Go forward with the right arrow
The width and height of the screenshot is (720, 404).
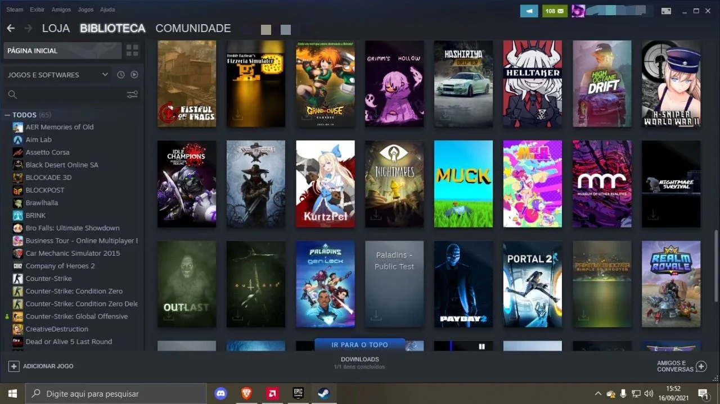pos(28,28)
